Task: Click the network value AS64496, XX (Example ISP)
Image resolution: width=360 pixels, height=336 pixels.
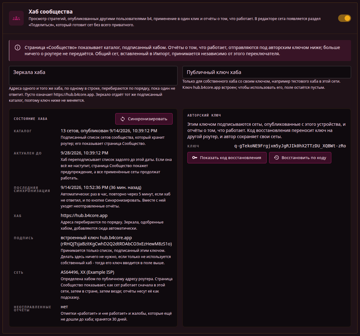Action: 88,272
